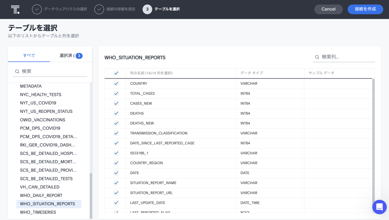Click the step 2 checkmark circle icon
This screenshot has height=220, width=389.
99,9
